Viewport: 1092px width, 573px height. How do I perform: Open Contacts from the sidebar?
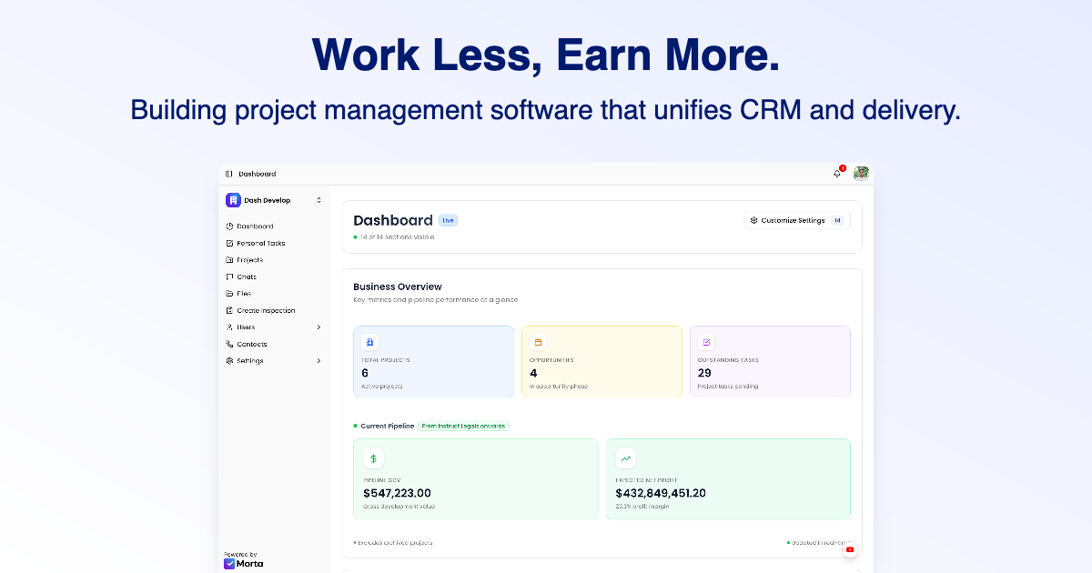[x=251, y=344]
